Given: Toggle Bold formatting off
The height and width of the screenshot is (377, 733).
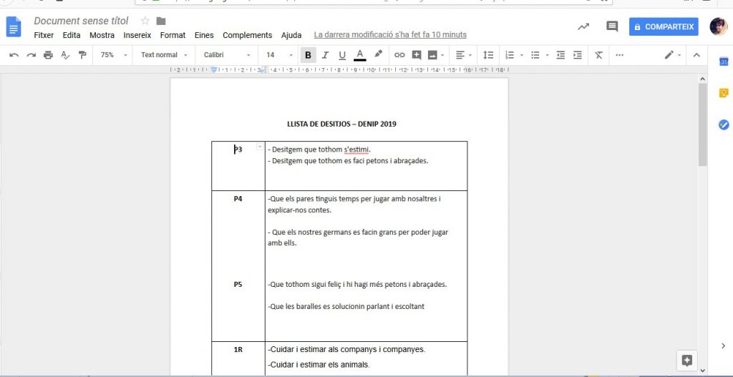Looking at the screenshot, I should click(308, 55).
